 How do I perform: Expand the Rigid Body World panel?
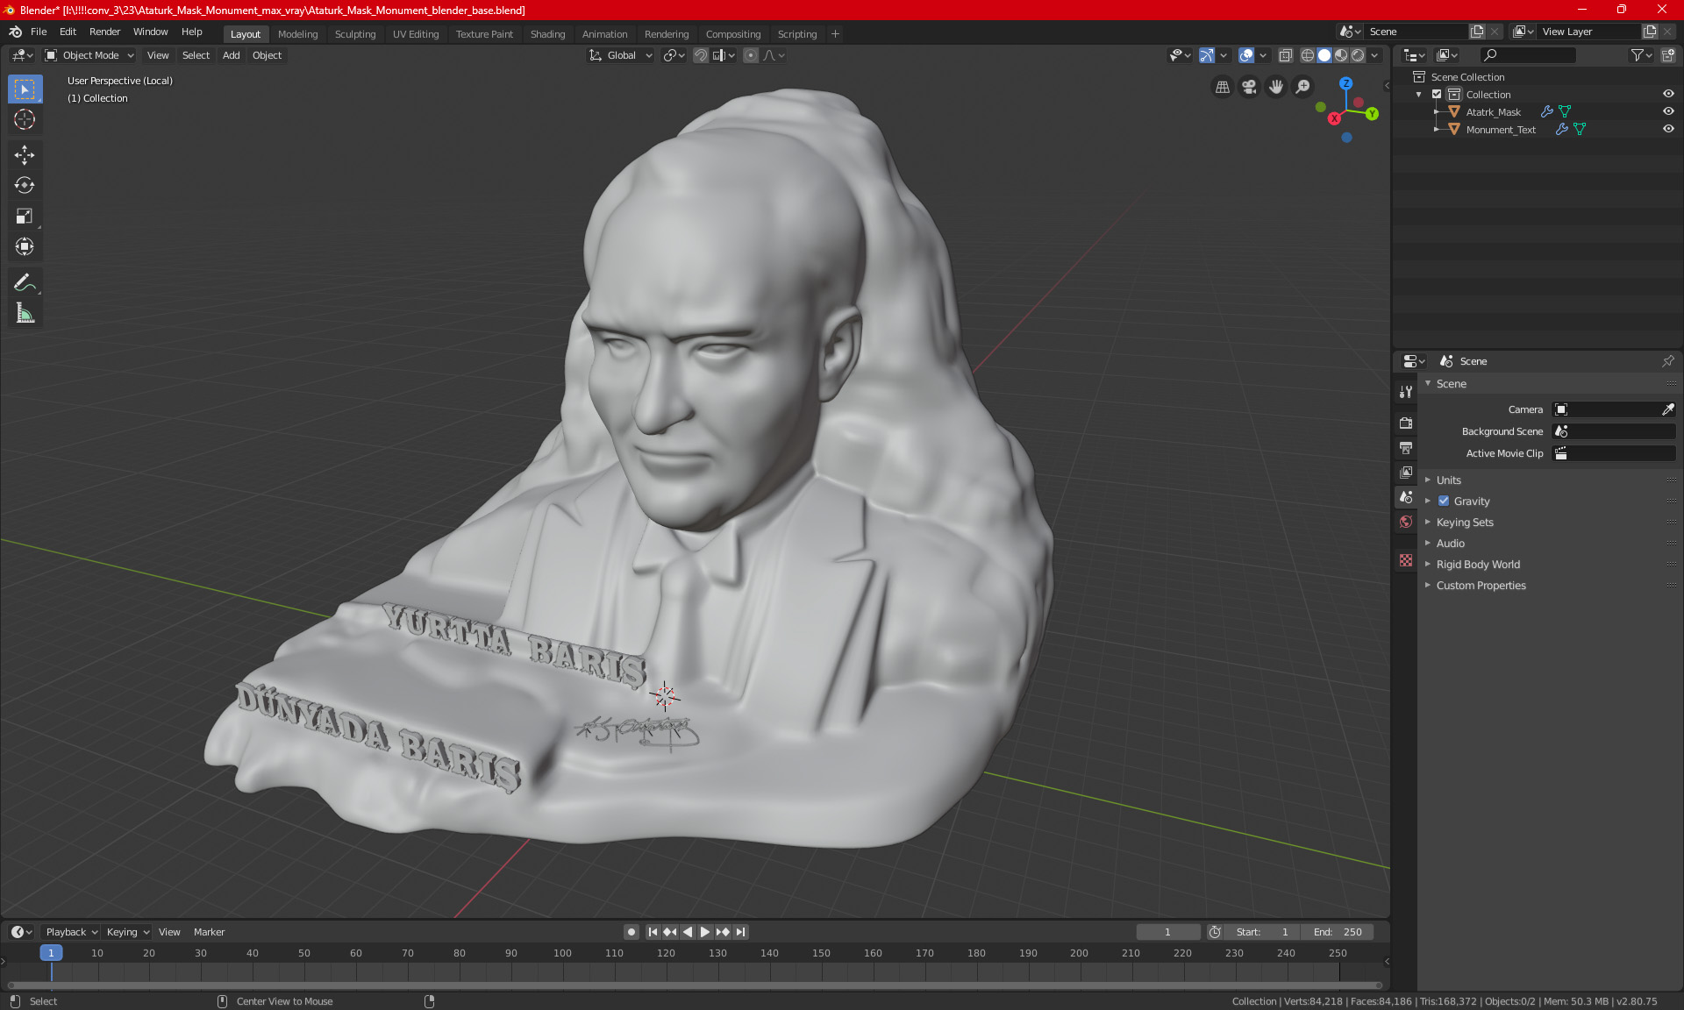pos(1477,564)
